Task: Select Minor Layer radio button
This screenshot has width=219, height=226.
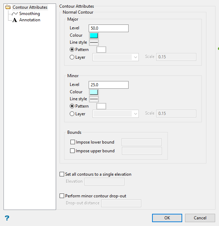Action: pyautogui.click(x=72, y=114)
